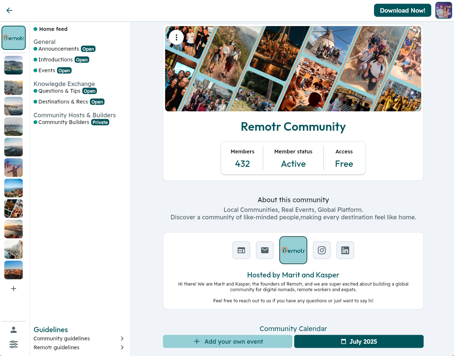Screen dimensions: 454x356
Task: Select the Remotr community sidebar icon
Action: (13, 38)
